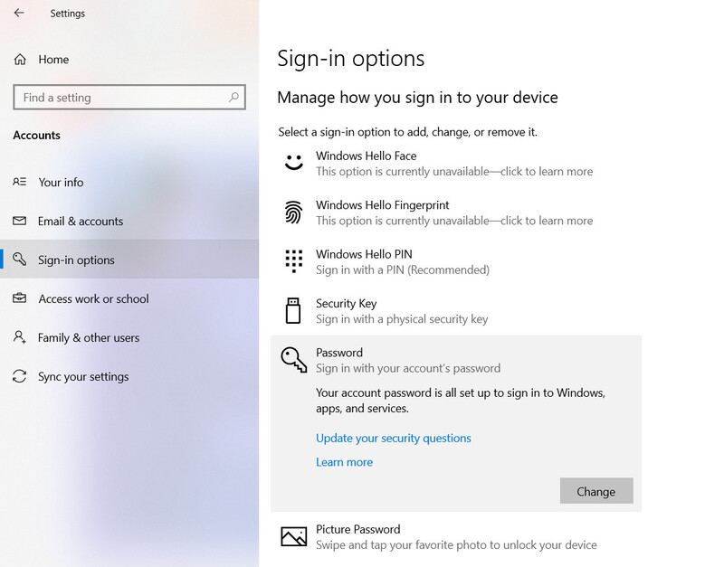
Task: Click the Your info person-card icon
Action: pos(19,182)
